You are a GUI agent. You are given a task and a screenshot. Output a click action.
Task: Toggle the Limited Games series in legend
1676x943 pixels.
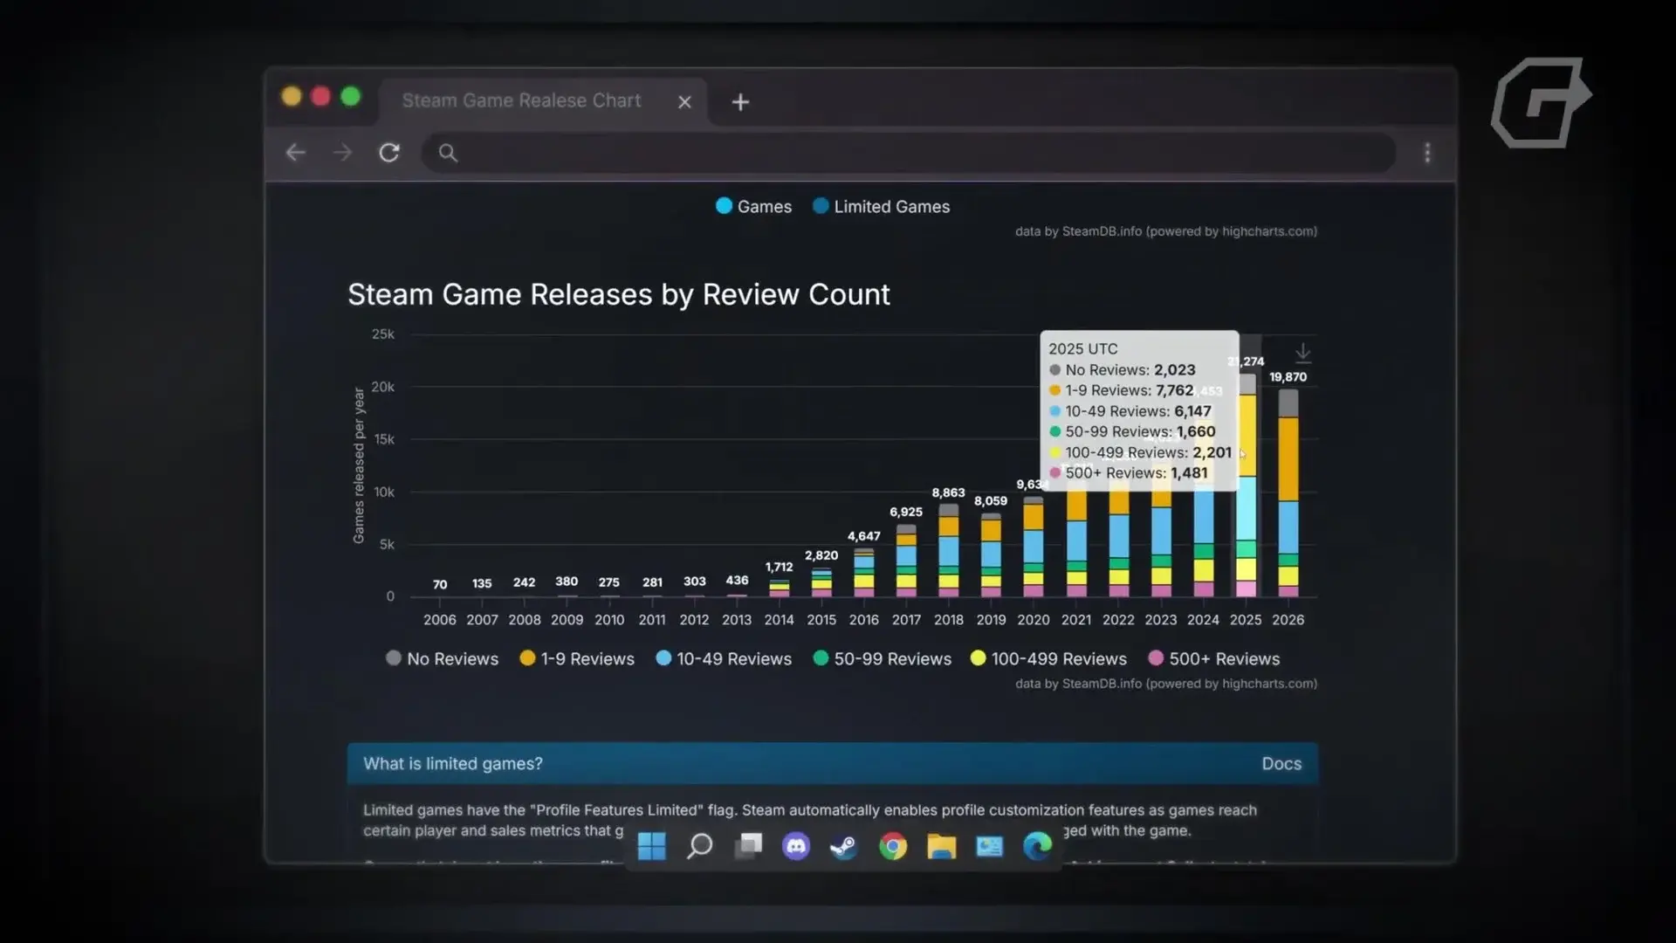click(881, 207)
